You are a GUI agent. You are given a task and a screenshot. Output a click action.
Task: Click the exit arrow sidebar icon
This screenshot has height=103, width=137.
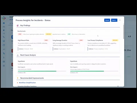coord(4,66)
